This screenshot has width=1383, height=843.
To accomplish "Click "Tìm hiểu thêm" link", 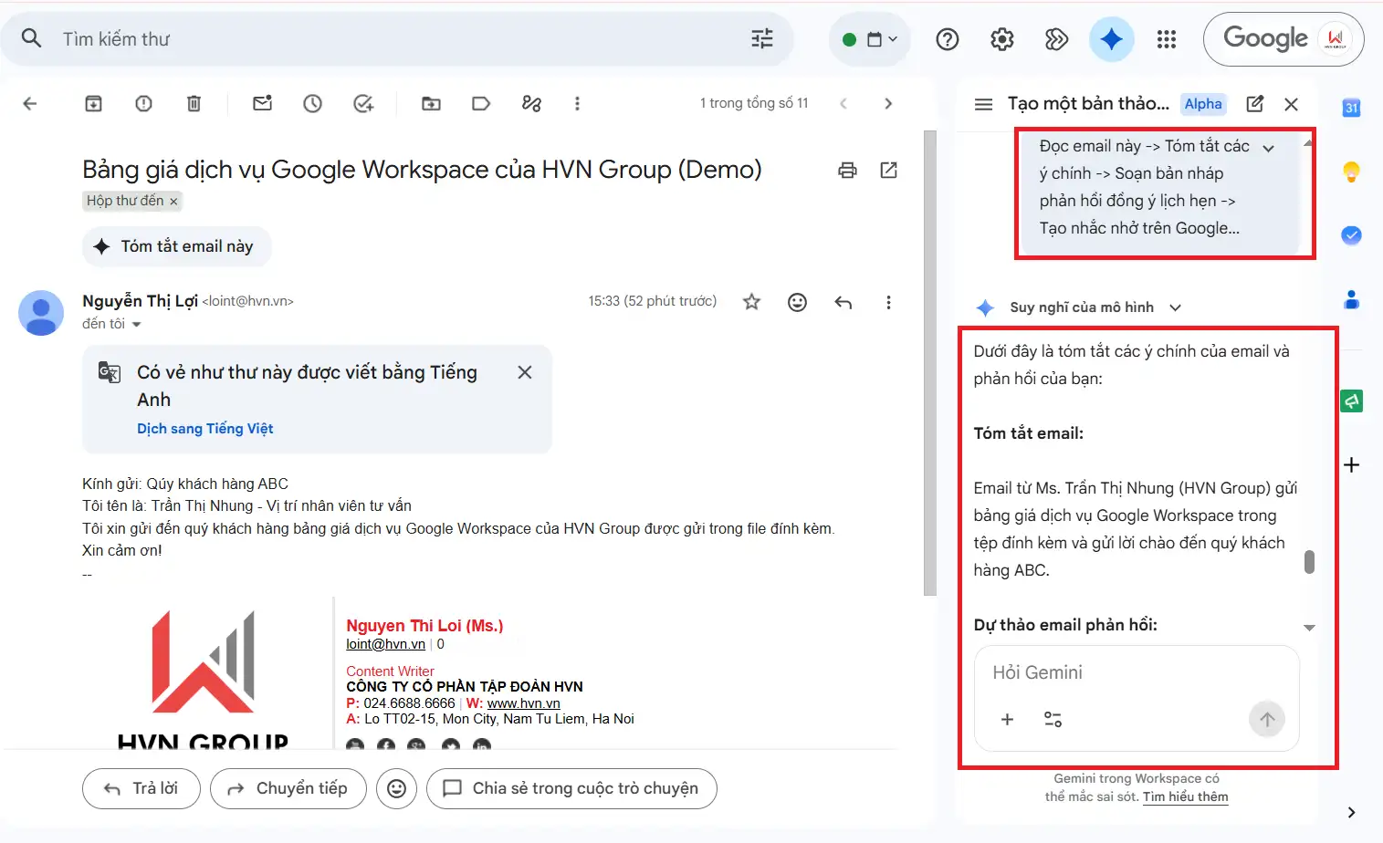I will [x=1186, y=796].
